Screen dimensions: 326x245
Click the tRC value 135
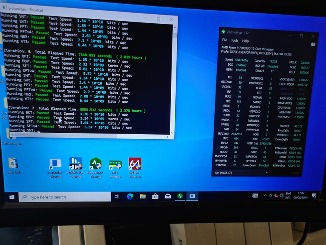pos(239,102)
